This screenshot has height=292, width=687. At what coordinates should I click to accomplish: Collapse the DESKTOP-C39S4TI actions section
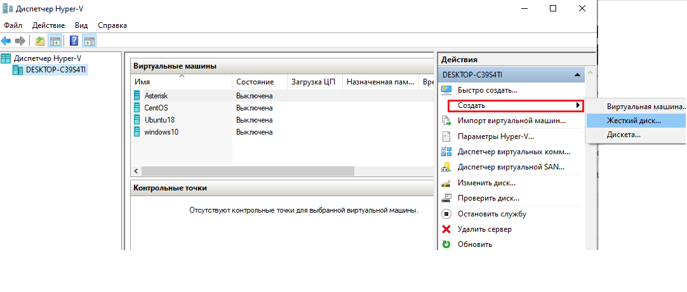point(577,75)
